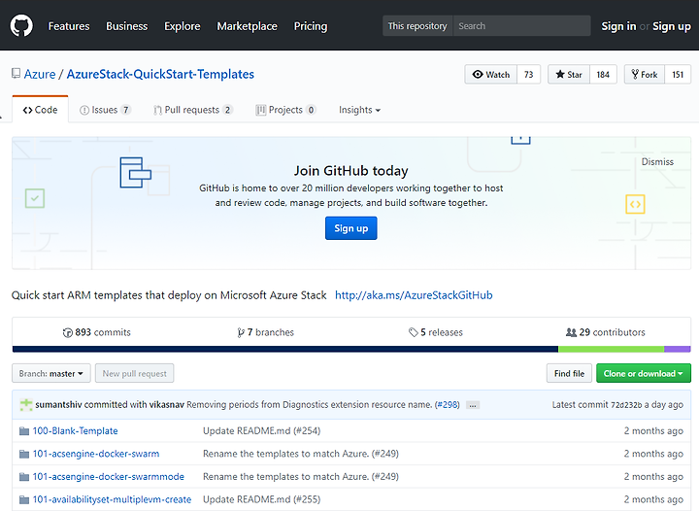Open AzureStack-QuickStart-Templates repository link
The image size is (699, 511).
[x=160, y=74]
